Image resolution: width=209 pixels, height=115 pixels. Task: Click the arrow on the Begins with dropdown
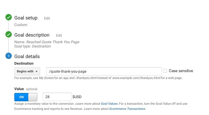coord(37,72)
